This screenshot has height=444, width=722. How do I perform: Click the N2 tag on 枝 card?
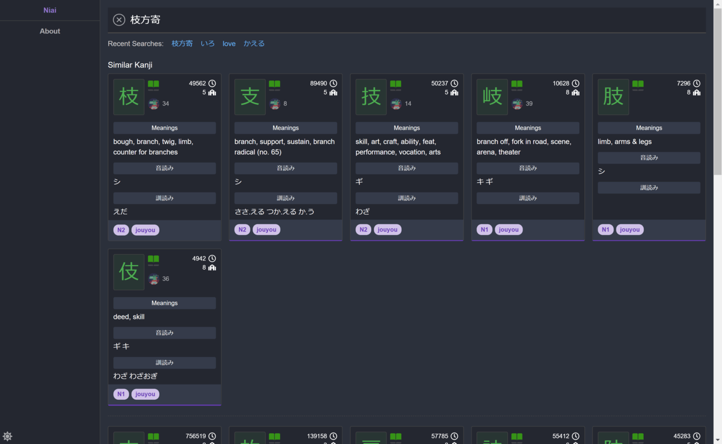click(121, 230)
